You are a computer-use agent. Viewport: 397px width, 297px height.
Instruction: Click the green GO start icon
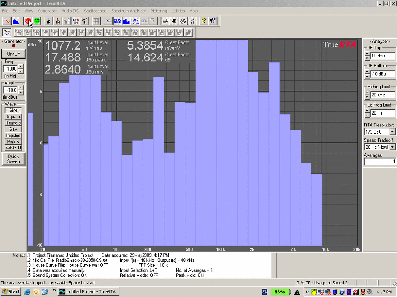[37, 21]
